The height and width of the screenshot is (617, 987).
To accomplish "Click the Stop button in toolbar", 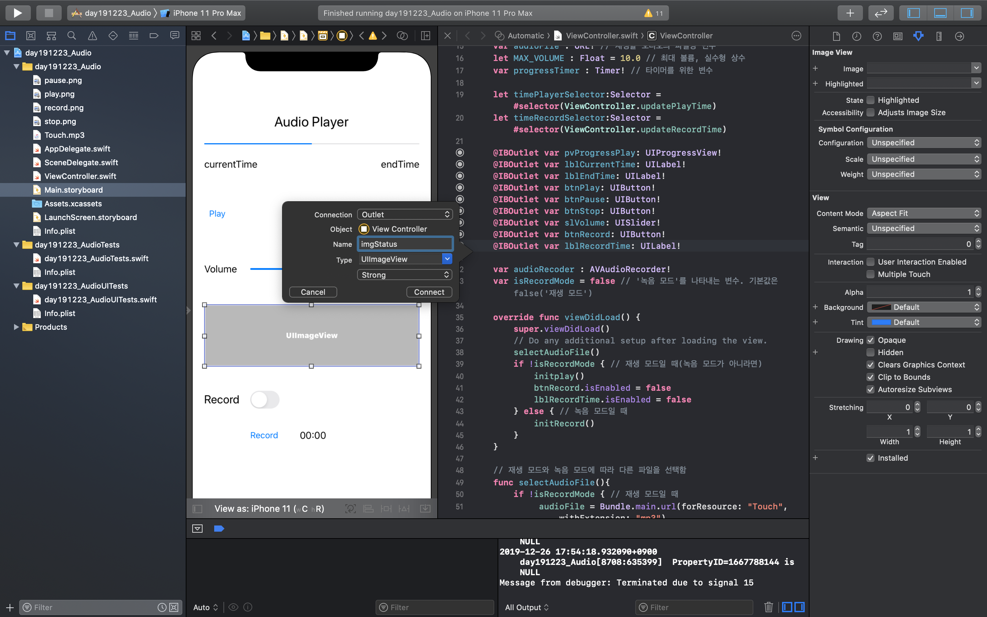I will [49, 13].
